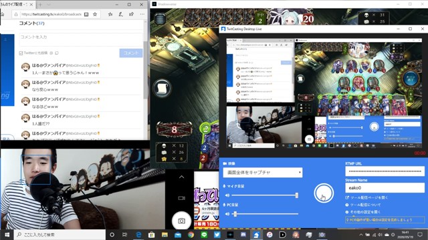The height and width of the screenshot is (240, 428).
Task: Open the video capture source dropdown
Action: [263, 173]
